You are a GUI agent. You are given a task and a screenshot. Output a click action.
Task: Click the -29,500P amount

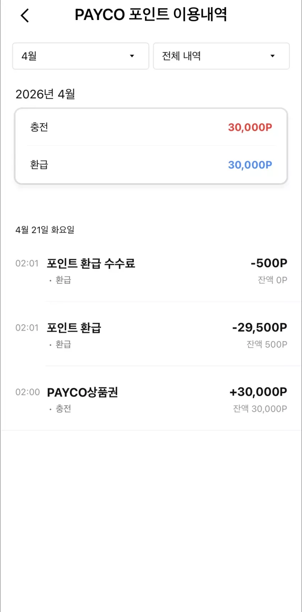pos(260,327)
